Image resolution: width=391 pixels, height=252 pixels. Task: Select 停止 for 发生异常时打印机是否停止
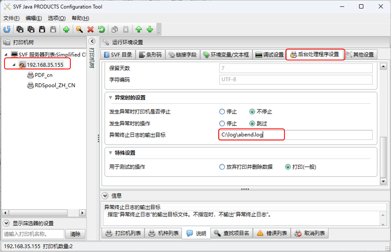pos(222,112)
